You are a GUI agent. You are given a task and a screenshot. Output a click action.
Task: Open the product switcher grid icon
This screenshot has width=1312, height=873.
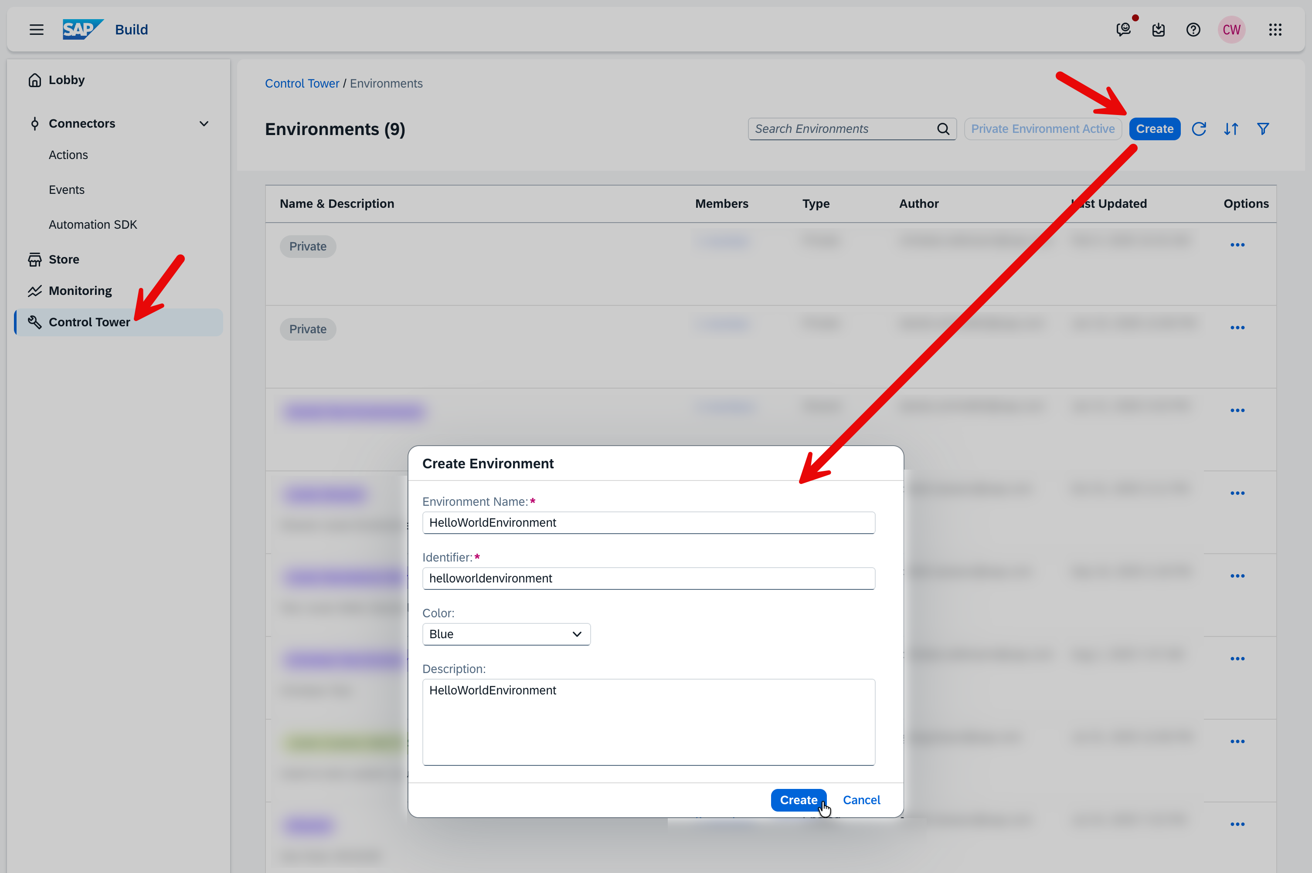coord(1275,30)
